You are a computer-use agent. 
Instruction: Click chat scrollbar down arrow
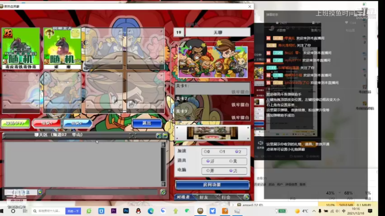tap(163, 184)
